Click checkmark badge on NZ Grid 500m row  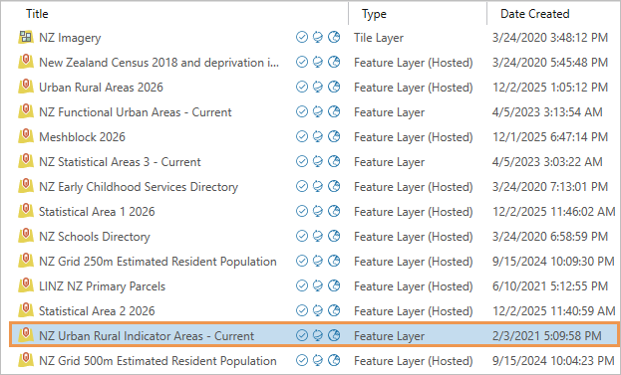(302, 360)
